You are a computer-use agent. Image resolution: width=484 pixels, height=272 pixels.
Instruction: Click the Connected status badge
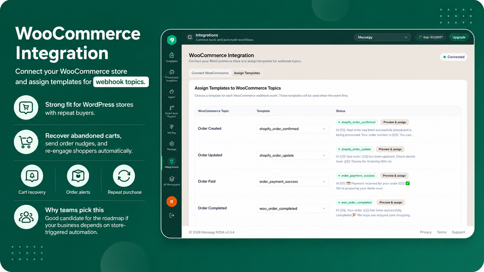click(454, 57)
